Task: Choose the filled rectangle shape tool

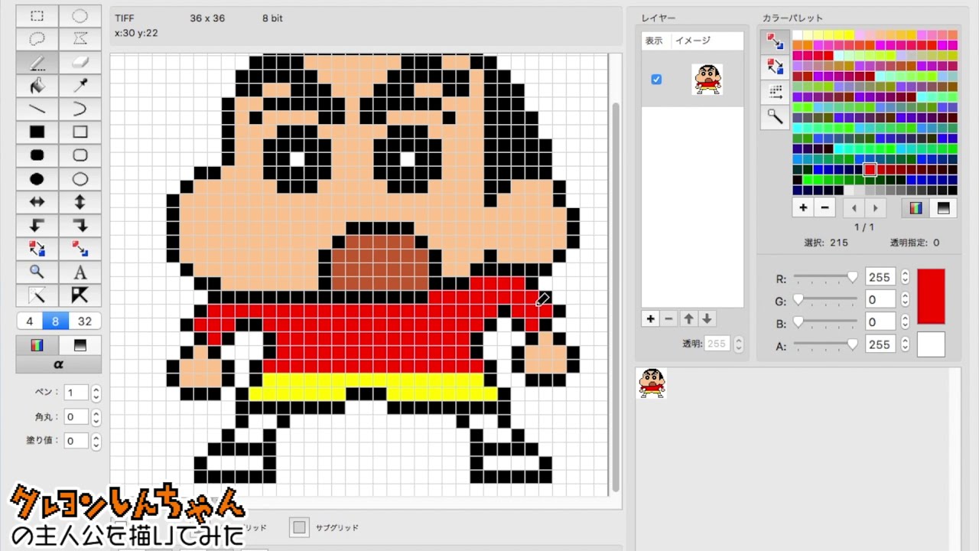Action: tap(37, 132)
